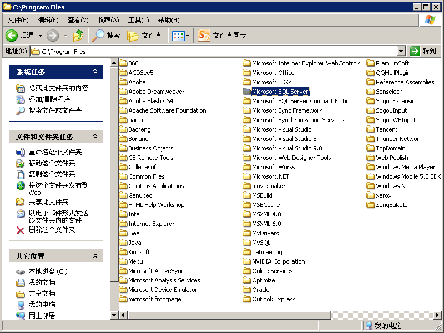The width and height of the screenshot is (444, 333).
Task: Select the Oracle folder icon
Action: coord(246,290)
